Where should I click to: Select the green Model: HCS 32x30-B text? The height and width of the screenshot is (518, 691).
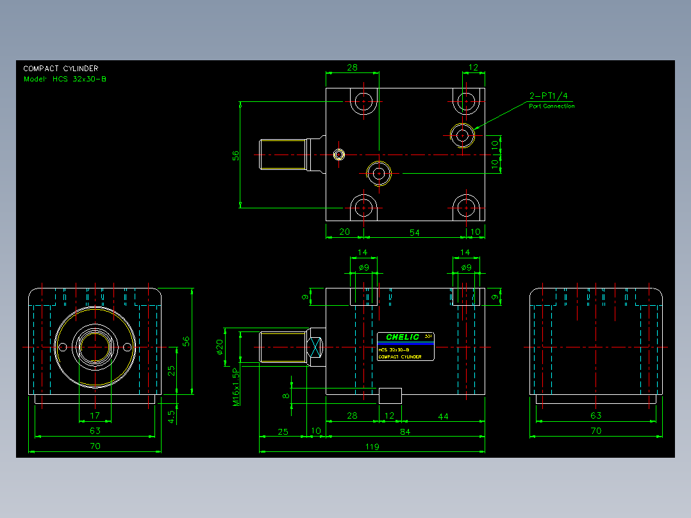tap(65, 79)
